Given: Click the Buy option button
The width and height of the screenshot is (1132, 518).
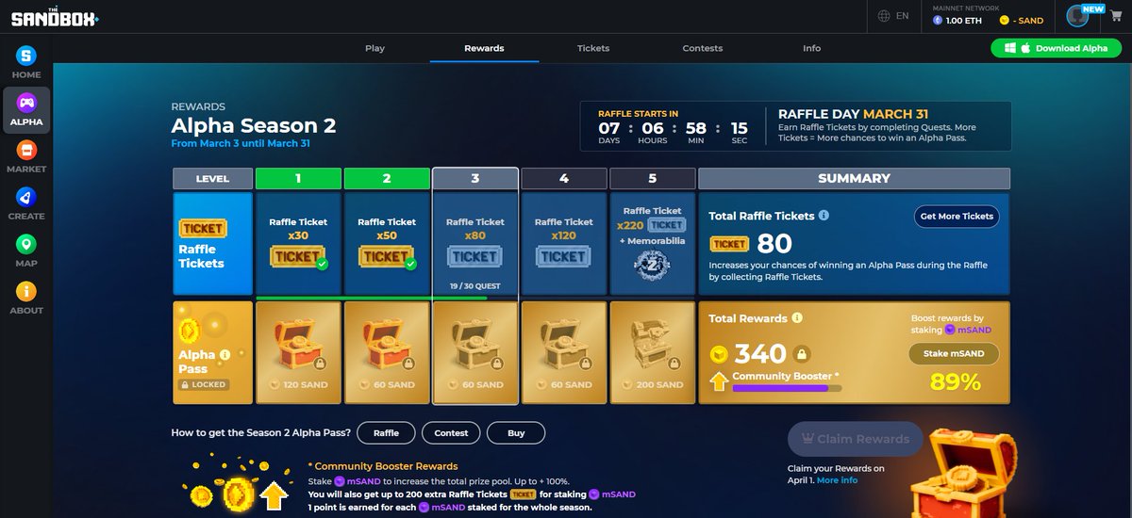Looking at the screenshot, I should (516, 433).
